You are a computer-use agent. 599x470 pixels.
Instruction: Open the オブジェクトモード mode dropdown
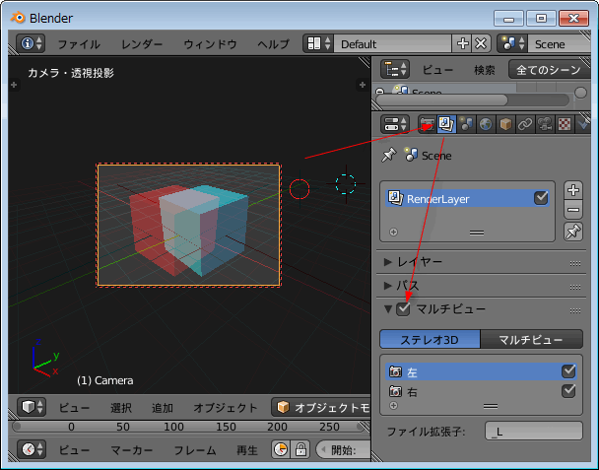[321, 407]
